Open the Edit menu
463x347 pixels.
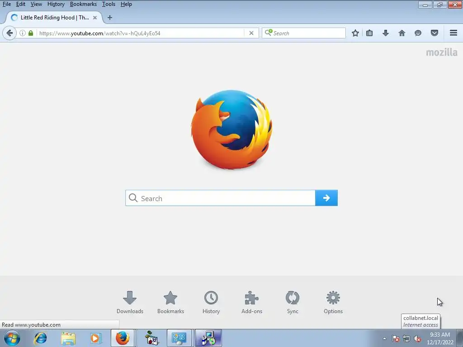click(21, 4)
